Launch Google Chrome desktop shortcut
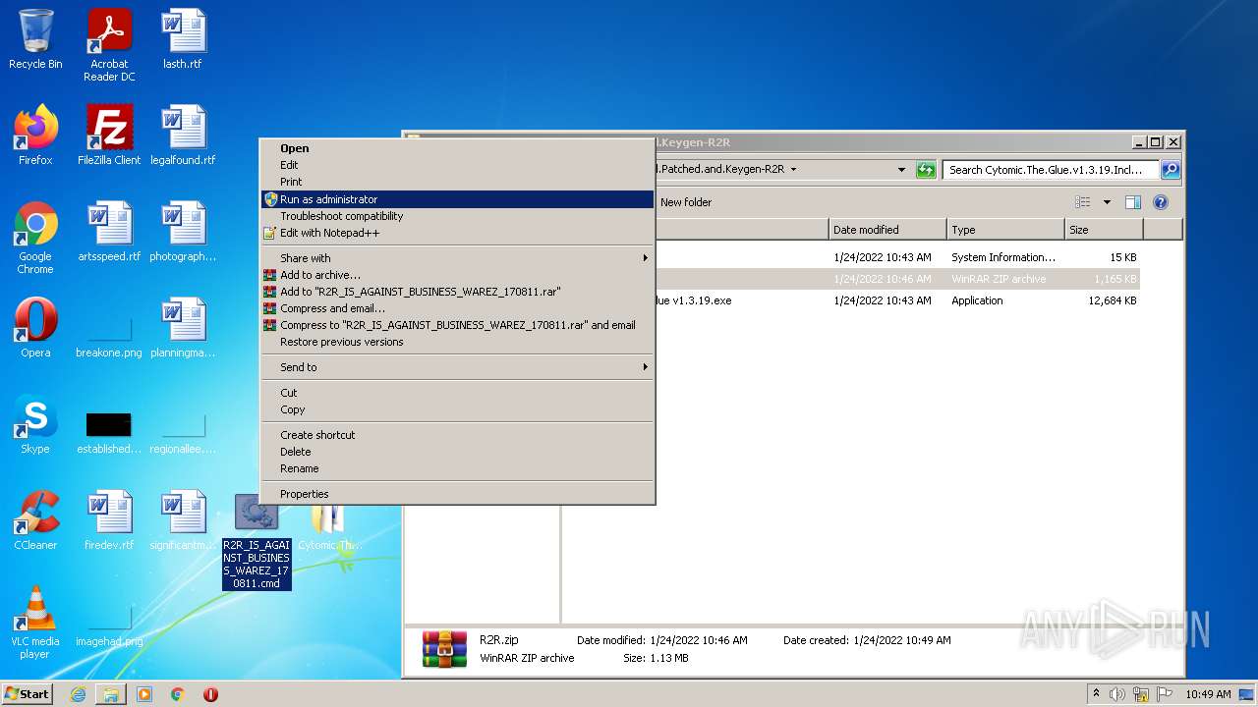The width and height of the screenshot is (1258, 707). [x=35, y=237]
